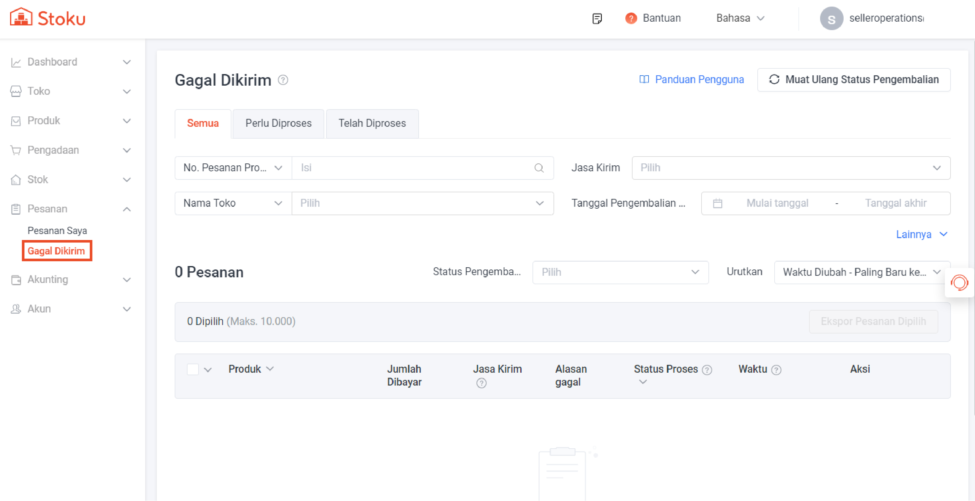975x501 pixels.
Task: Click the help icon beside Gagal Dikirim title
Action: pyautogui.click(x=283, y=80)
